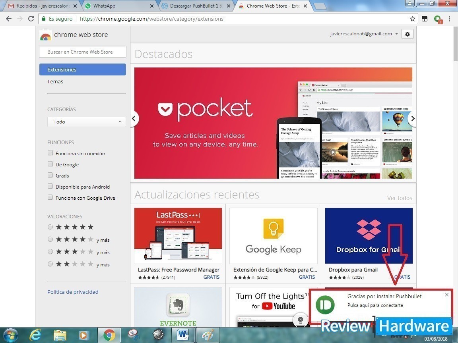Screen dimensions: 458x343
Task: Click the browser address bar URL
Action: [151, 19]
